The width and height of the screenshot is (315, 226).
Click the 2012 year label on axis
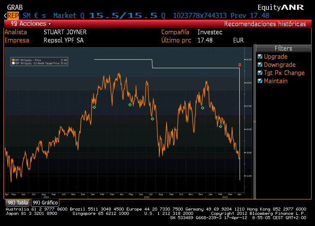(x=225, y=197)
